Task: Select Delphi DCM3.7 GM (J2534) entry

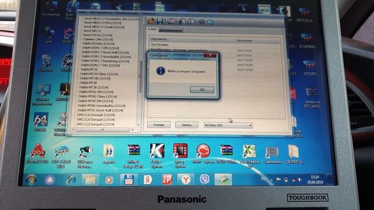Action: click(x=101, y=48)
